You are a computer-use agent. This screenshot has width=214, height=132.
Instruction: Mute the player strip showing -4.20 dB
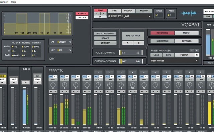(x=26, y=83)
